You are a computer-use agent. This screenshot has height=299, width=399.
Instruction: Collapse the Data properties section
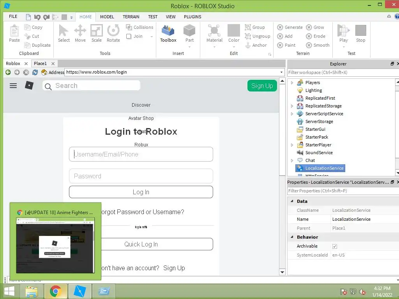[292, 201]
